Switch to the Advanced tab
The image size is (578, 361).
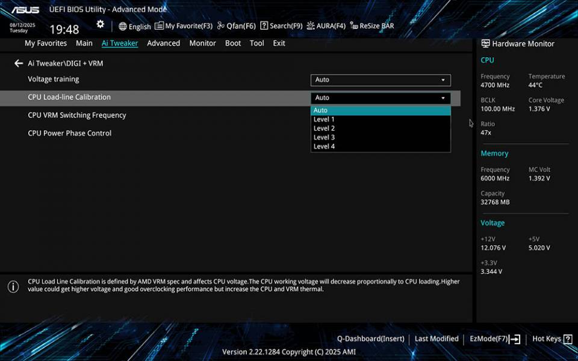point(163,43)
